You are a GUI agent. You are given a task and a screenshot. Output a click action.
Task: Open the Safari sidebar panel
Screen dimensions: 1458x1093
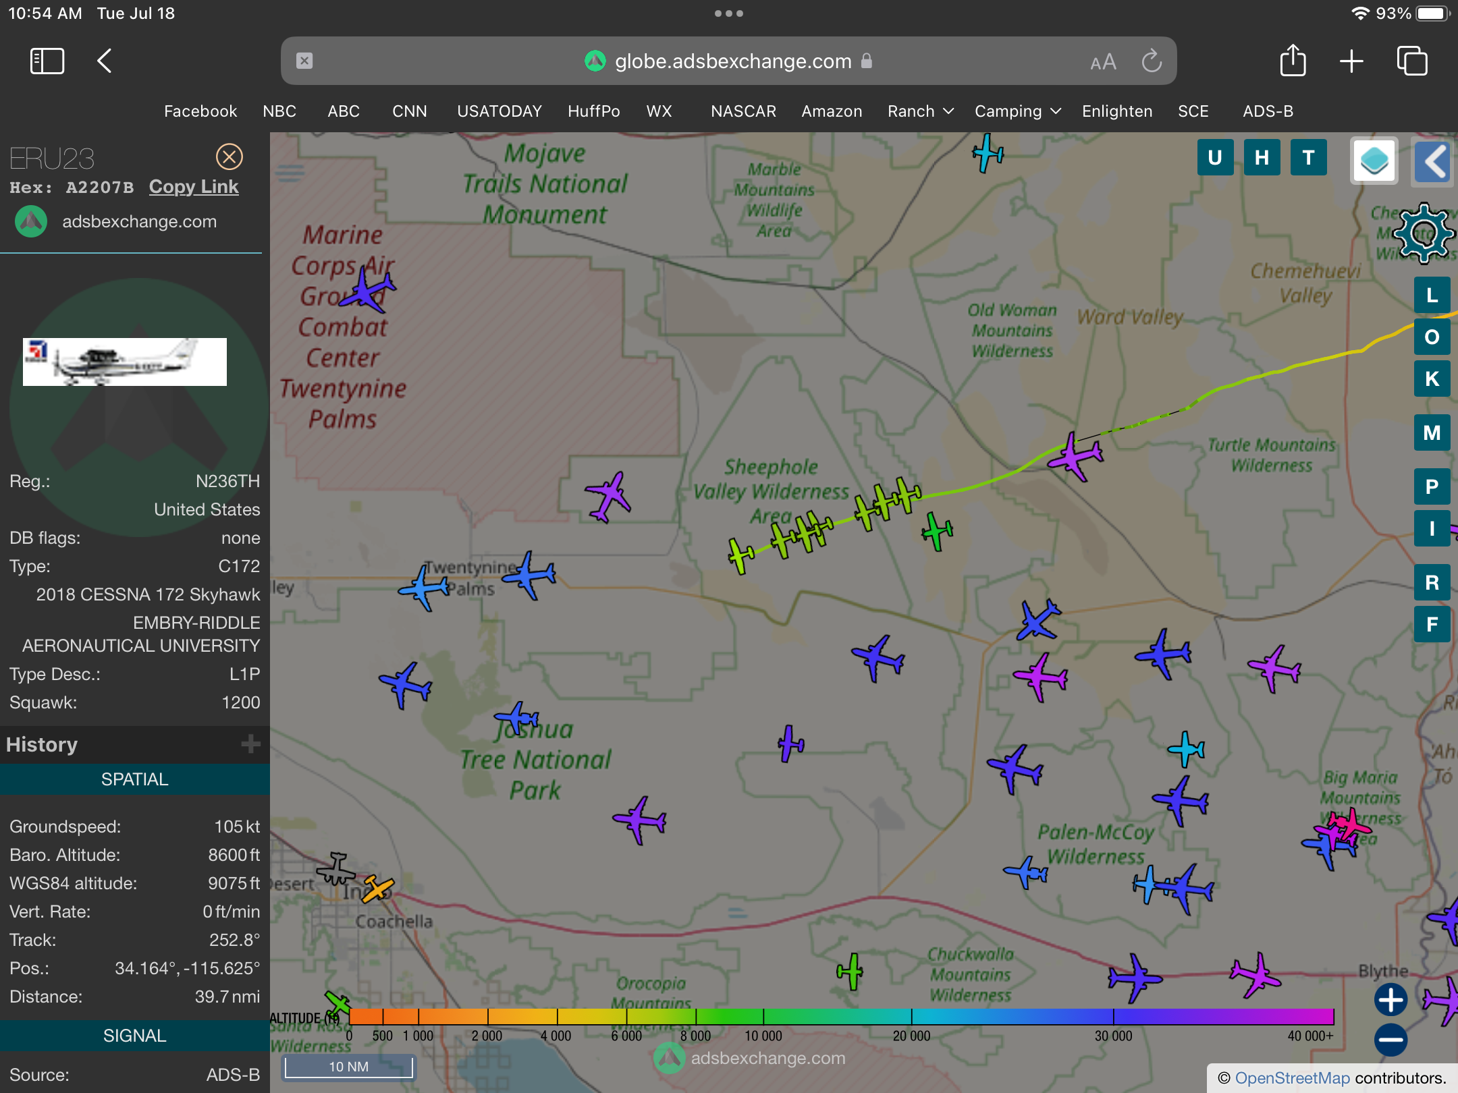(x=47, y=61)
